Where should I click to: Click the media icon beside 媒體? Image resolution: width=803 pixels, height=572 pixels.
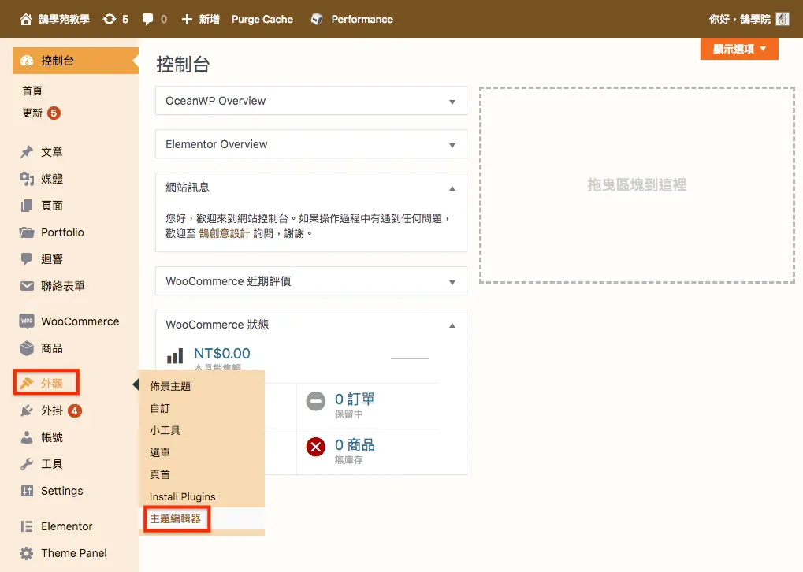[27, 179]
